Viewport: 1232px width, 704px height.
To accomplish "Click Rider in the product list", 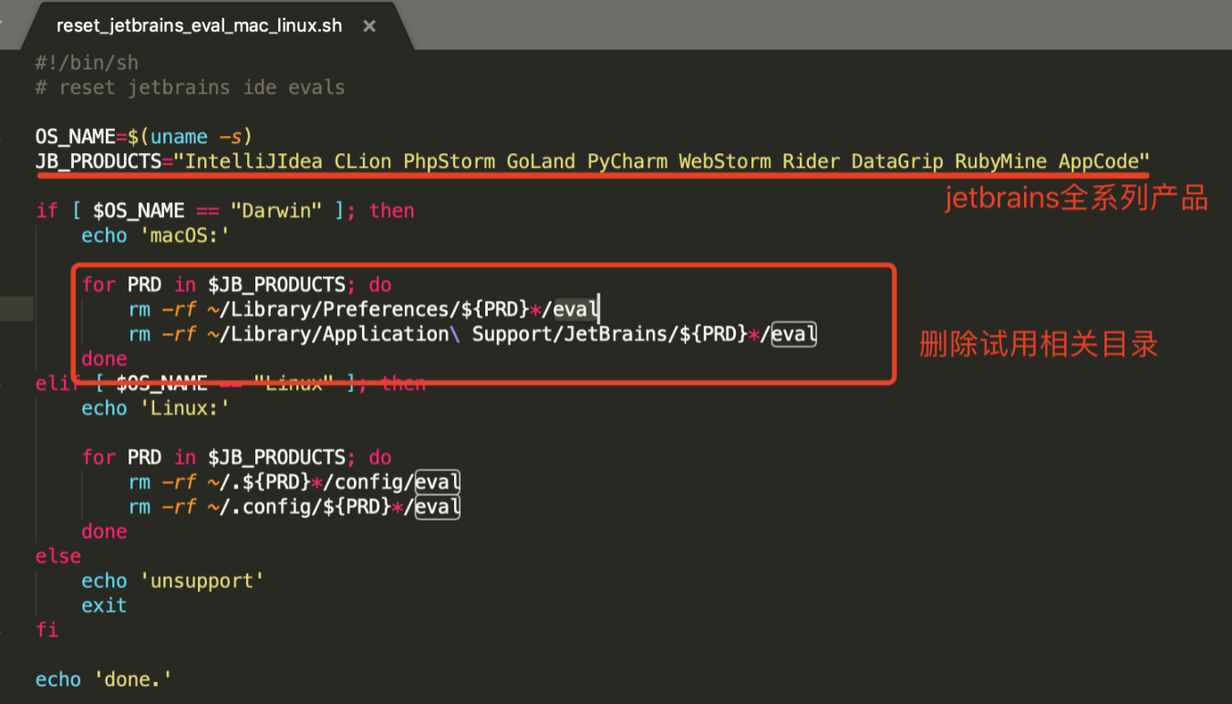I will [811, 161].
